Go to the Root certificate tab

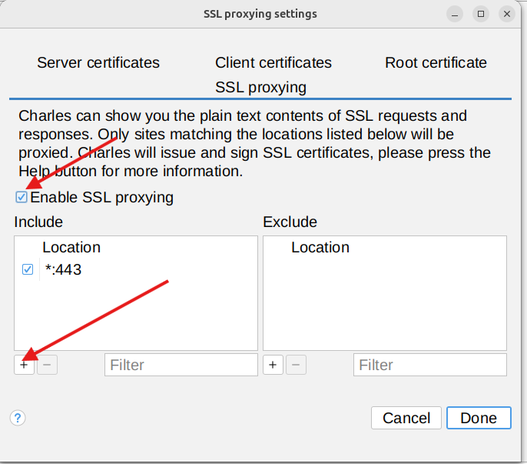point(436,63)
